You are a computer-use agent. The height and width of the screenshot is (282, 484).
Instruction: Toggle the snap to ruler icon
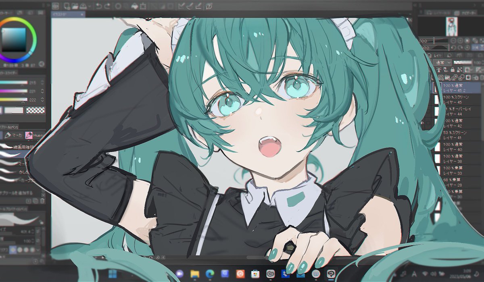[x=181, y=6]
